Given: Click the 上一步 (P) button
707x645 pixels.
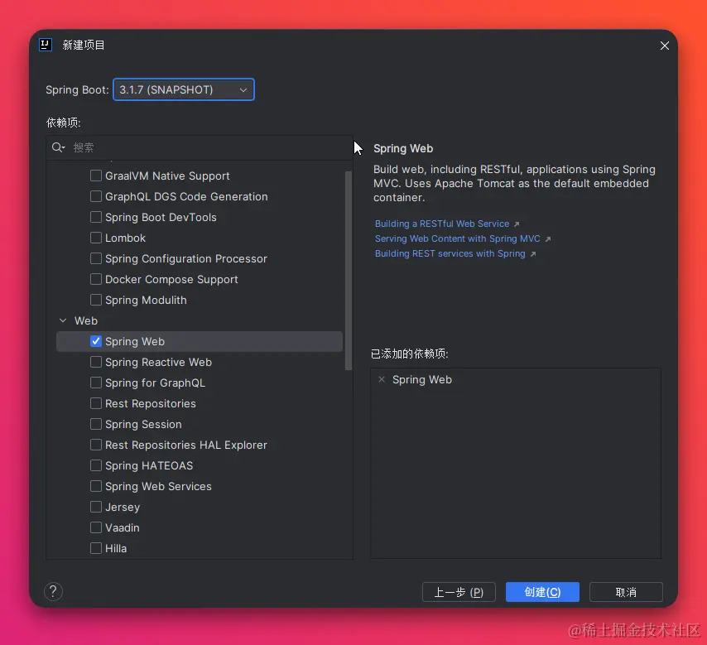Looking at the screenshot, I should pos(459,592).
